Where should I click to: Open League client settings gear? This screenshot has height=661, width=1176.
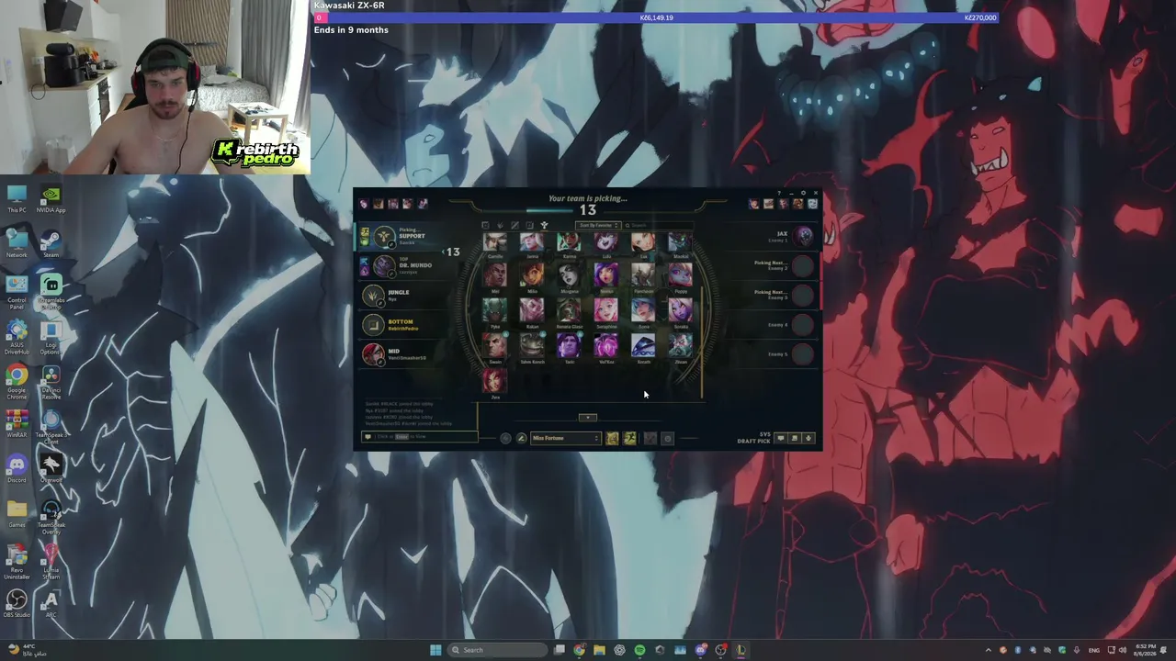pos(803,194)
